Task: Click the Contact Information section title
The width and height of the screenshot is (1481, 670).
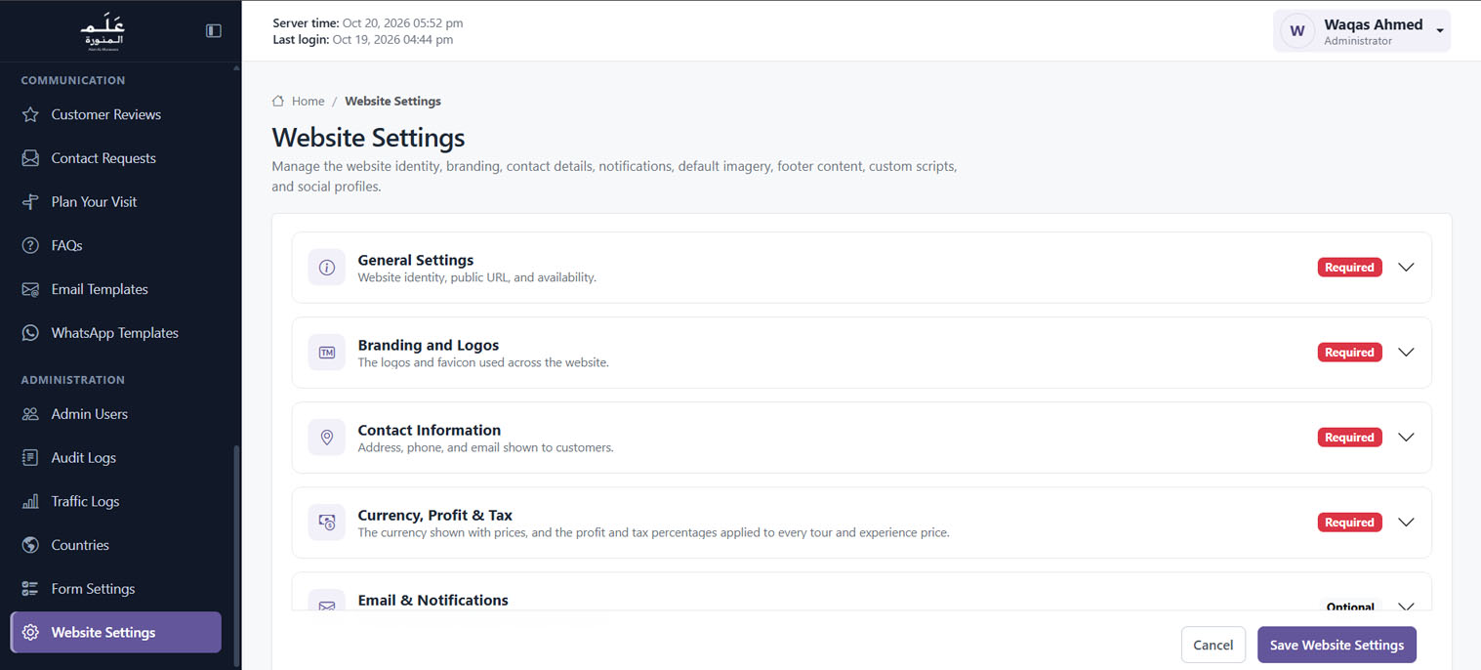Action: [x=430, y=430]
